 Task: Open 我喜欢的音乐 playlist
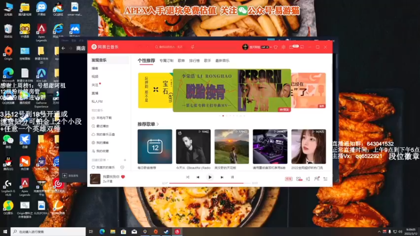click(x=103, y=167)
